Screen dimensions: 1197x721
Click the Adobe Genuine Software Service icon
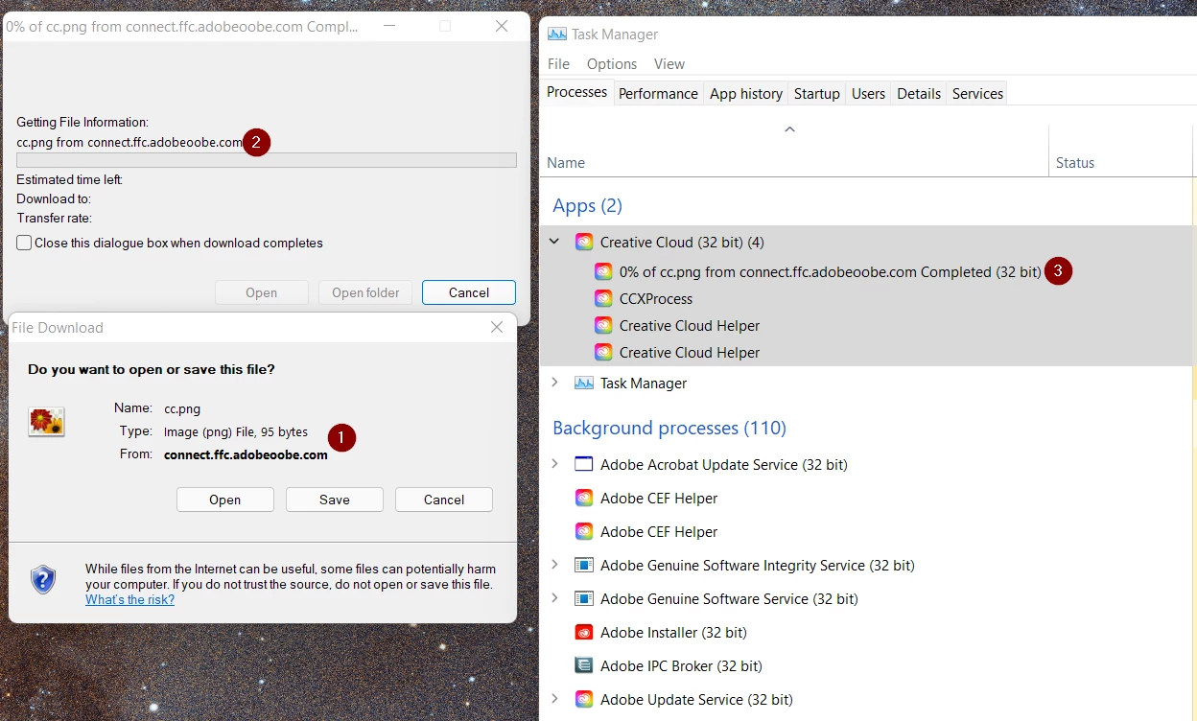(584, 598)
